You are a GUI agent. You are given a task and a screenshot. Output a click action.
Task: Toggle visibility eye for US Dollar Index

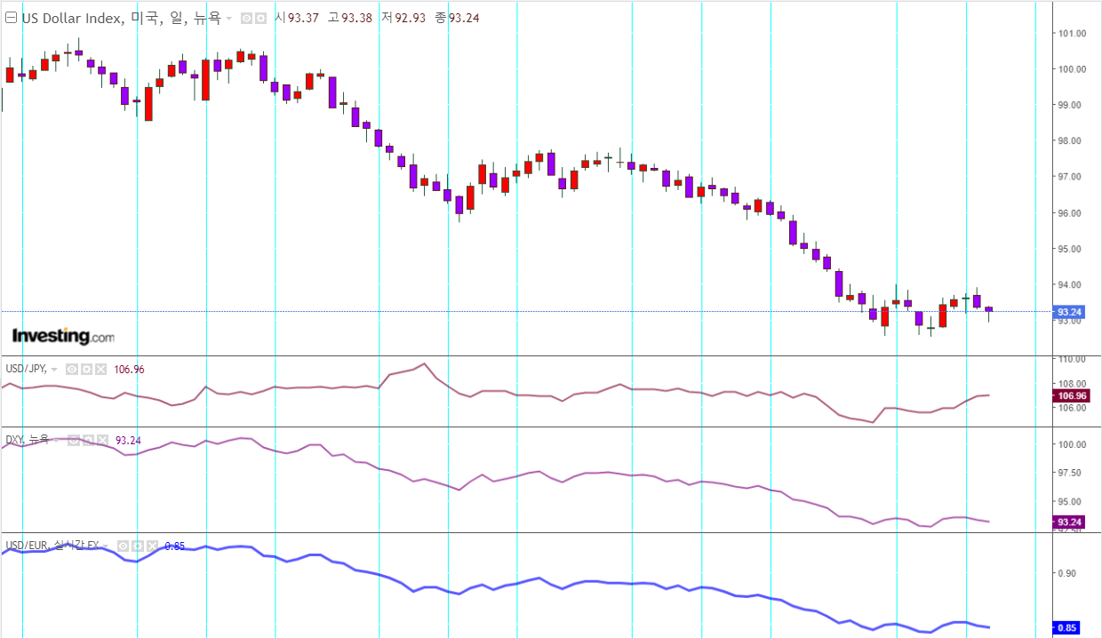tap(246, 19)
